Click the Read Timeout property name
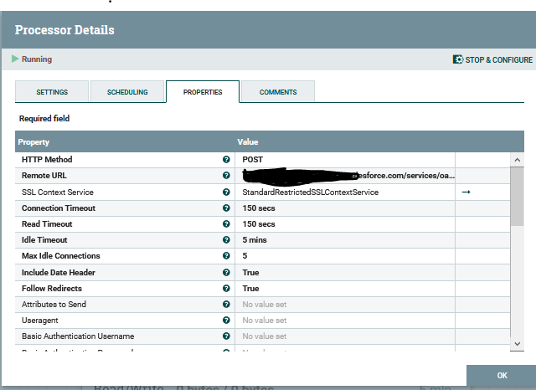The image size is (536, 390). click(47, 223)
